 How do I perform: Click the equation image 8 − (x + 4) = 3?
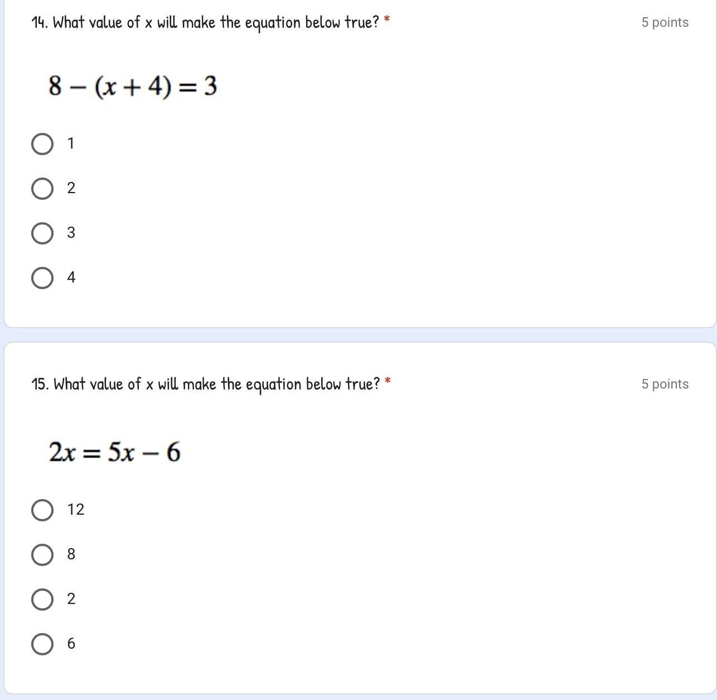(x=133, y=87)
